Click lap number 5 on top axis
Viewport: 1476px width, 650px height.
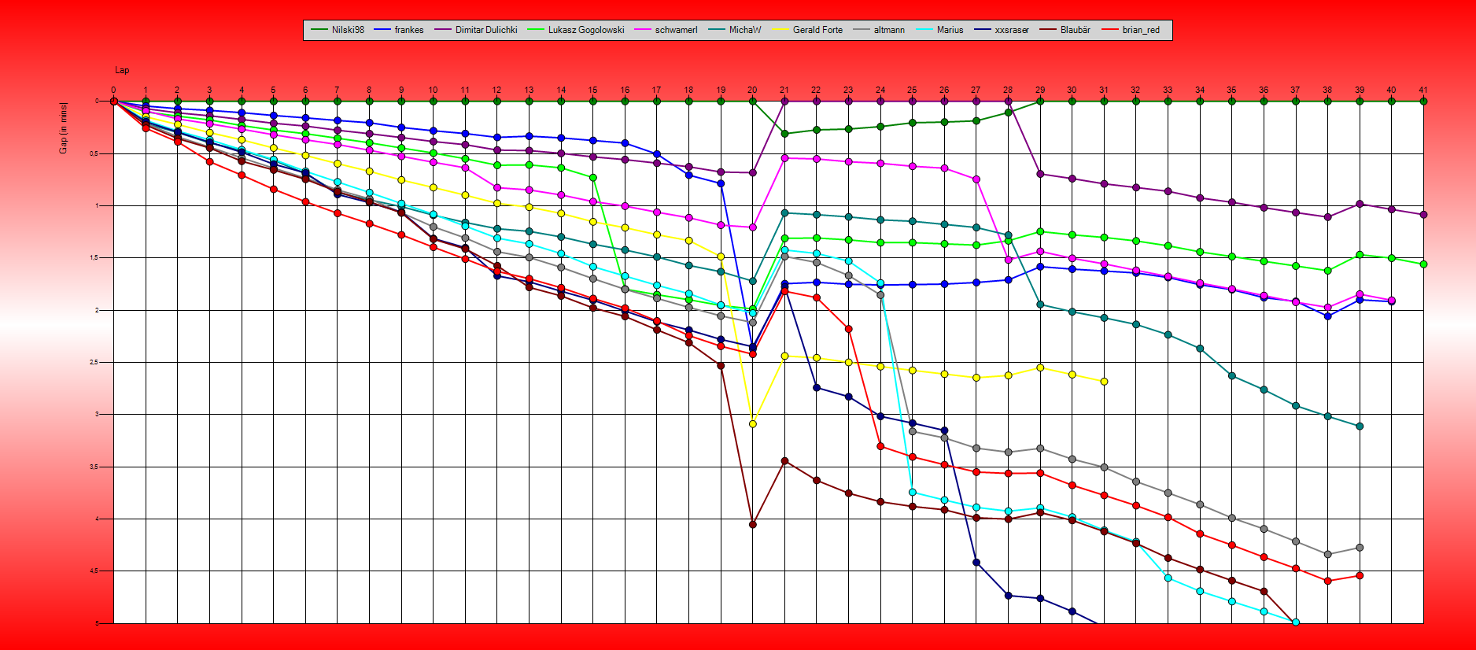273,90
